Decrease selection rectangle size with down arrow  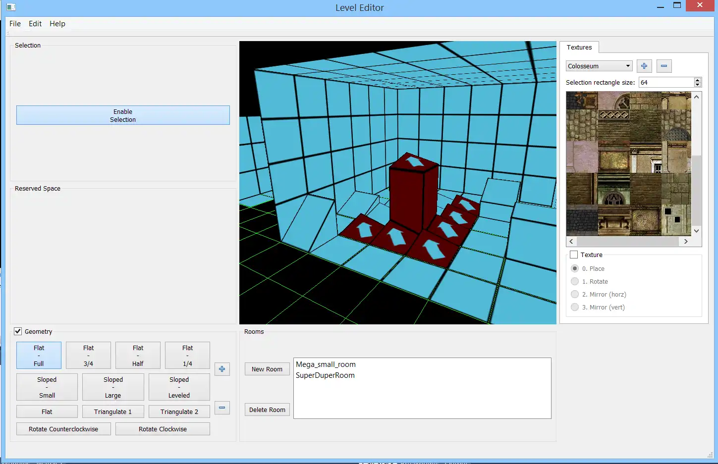coord(698,85)
